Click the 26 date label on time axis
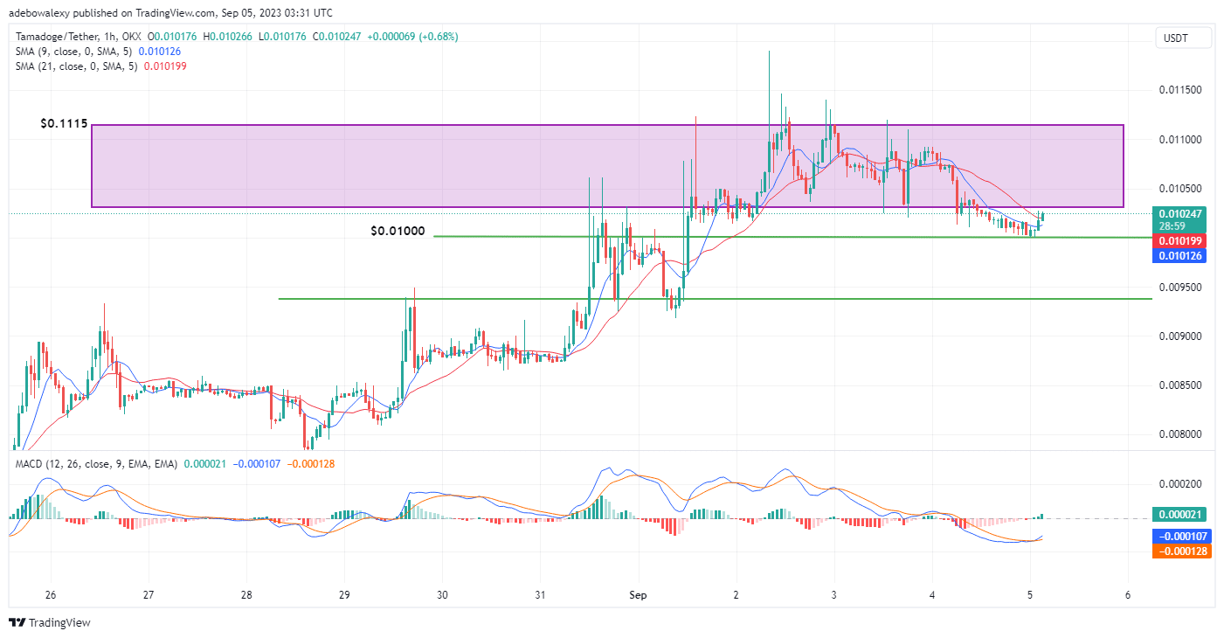The height and width of the screenshot is (638, 1224). 51,595
